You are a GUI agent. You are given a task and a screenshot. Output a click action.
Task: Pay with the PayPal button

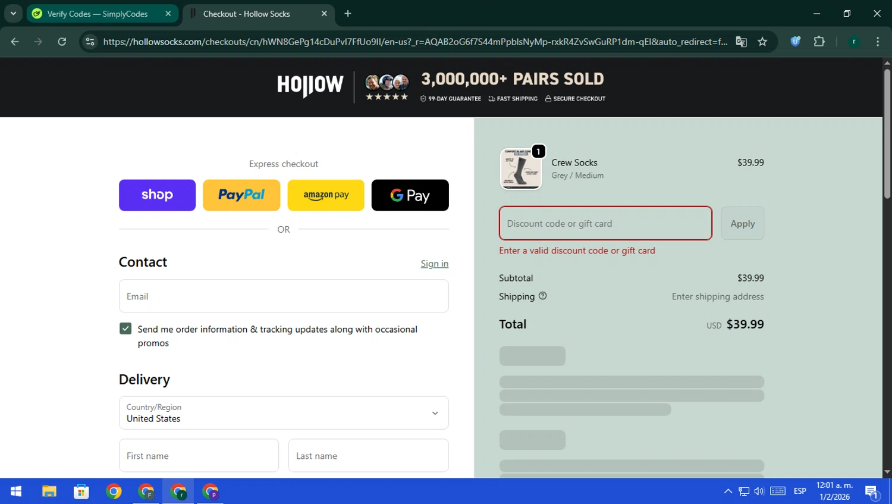point(241,195)
